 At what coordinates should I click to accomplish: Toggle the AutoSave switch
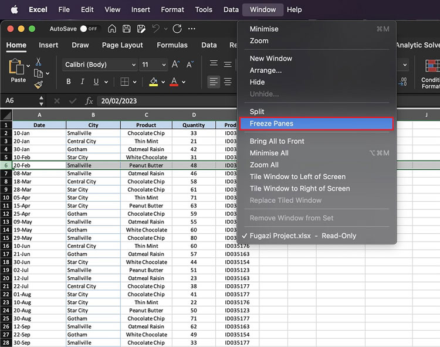[89, 29]
